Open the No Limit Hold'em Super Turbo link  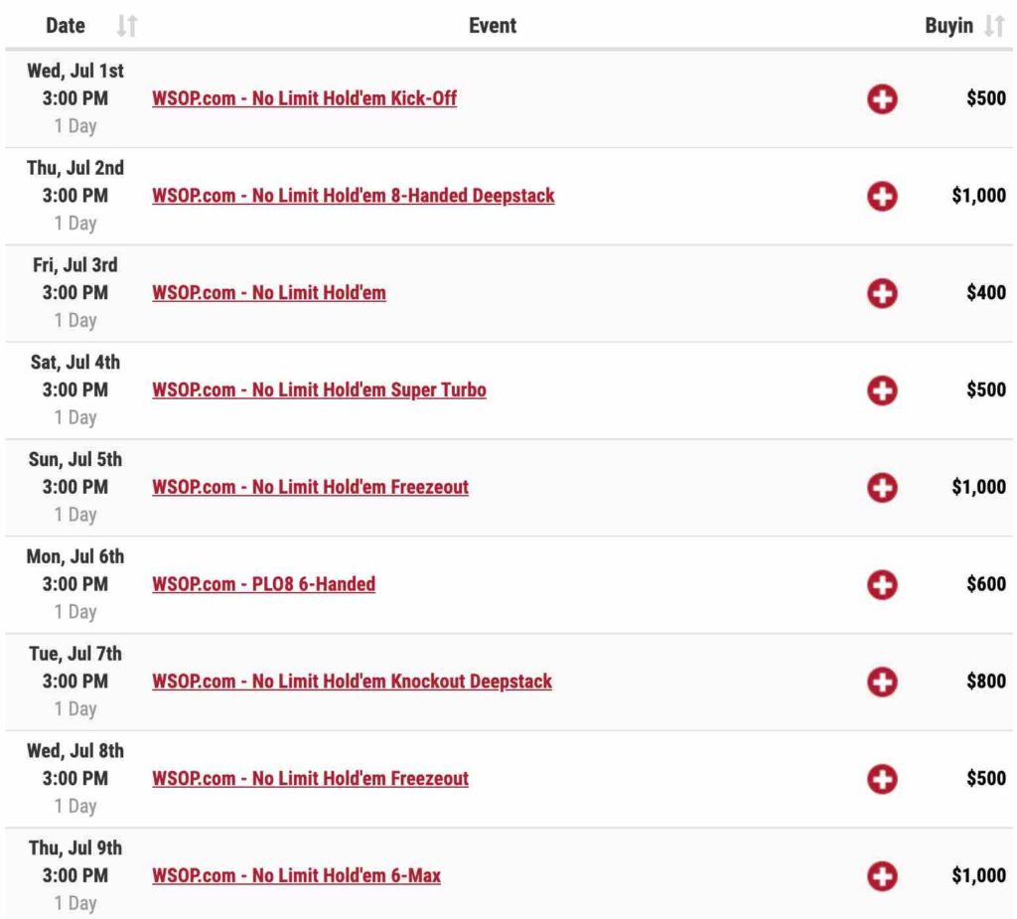(319, 390)
